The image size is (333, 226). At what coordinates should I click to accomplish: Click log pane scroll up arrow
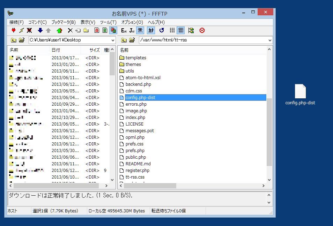click(x=269, y=195)
